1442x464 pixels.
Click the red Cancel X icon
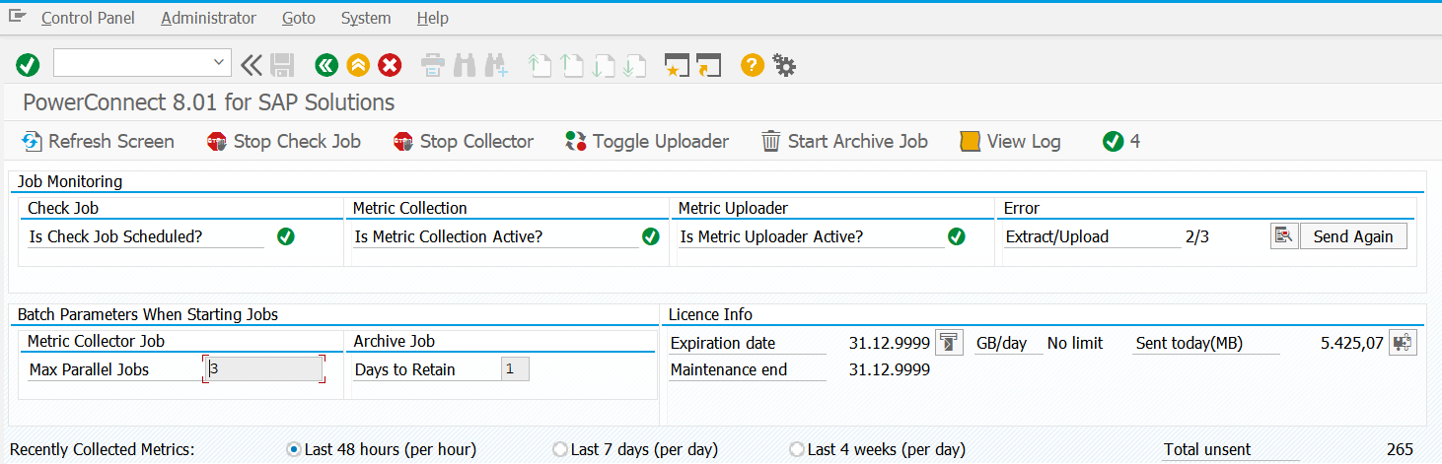click(391, 66)
